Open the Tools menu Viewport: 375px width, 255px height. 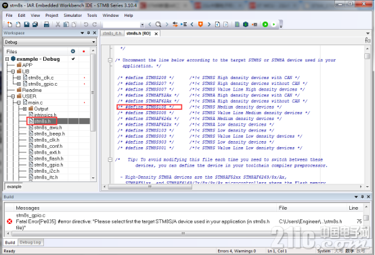point(92,16)
